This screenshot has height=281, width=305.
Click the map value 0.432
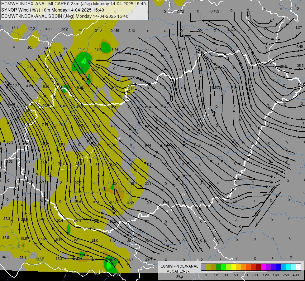[215, 11]
